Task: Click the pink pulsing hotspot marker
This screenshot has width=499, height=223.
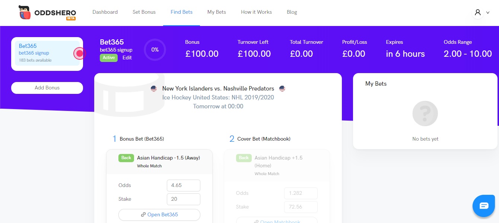Action: tap(79, 54)
